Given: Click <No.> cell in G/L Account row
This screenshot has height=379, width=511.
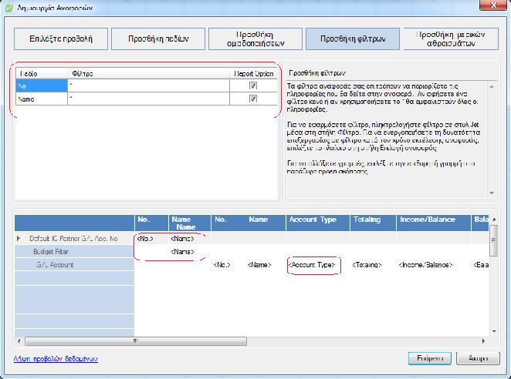Looking at the screenshot, I should click(x=222, y=265).
